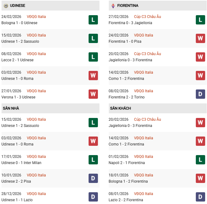Click the UDINESE team name heading
This screenshot has width=207, height=204.
18,6
